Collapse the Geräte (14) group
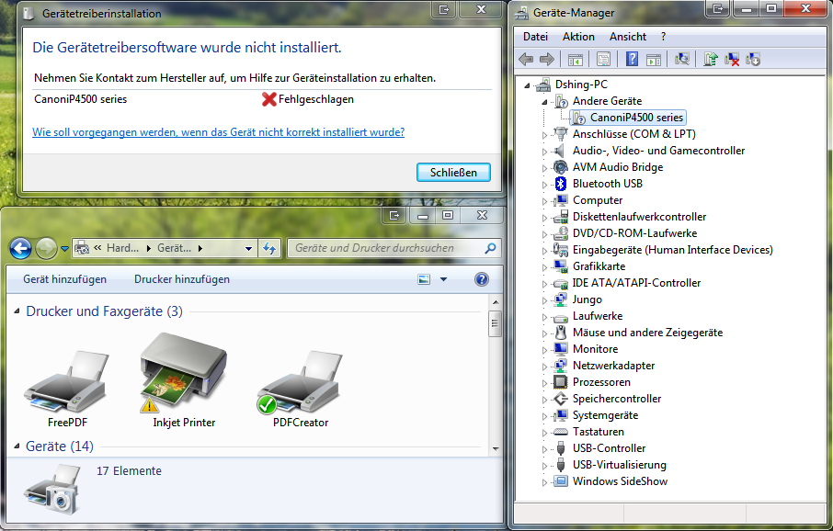 (17, 446)
